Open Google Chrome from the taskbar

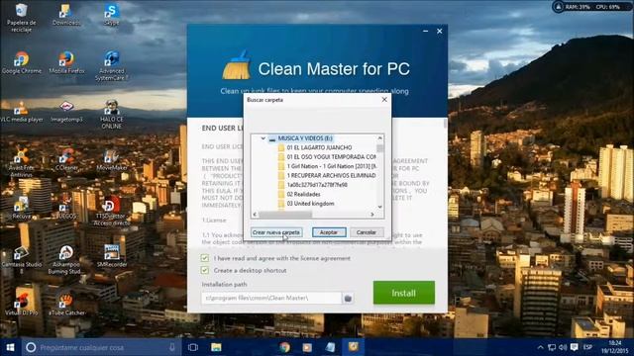tap(284, 347)
